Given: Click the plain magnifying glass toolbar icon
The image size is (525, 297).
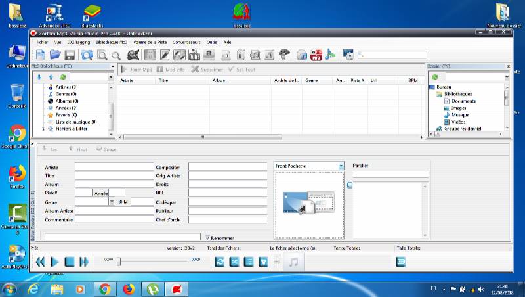Looking at the screenshot, I should click(116, 56).
